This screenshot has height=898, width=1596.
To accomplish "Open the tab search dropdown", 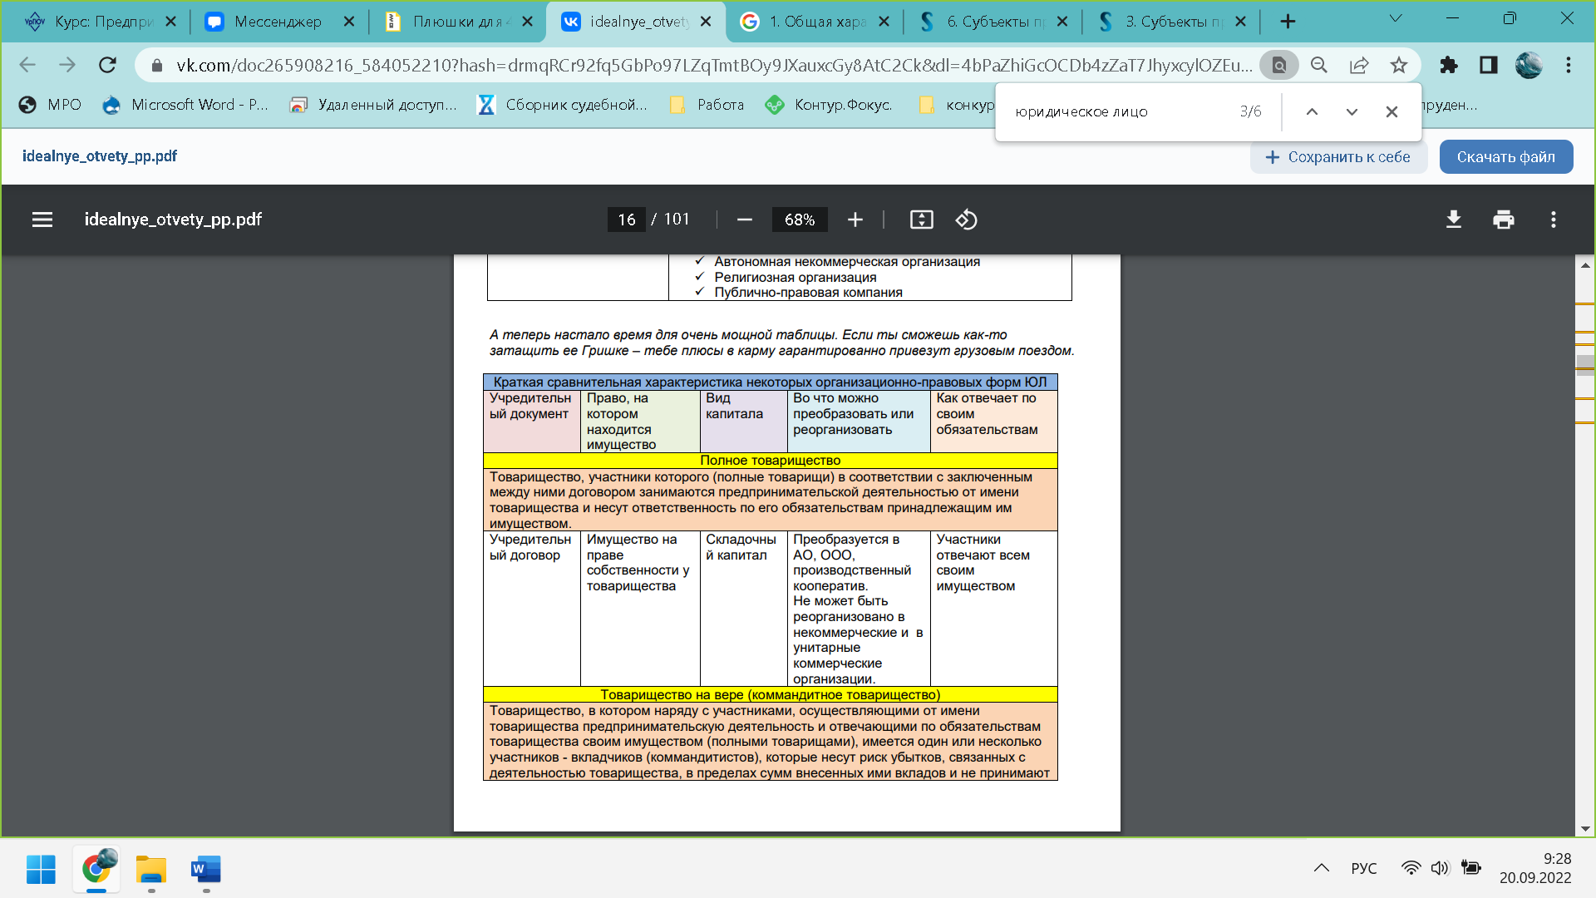I will [x=1396, y=18].
